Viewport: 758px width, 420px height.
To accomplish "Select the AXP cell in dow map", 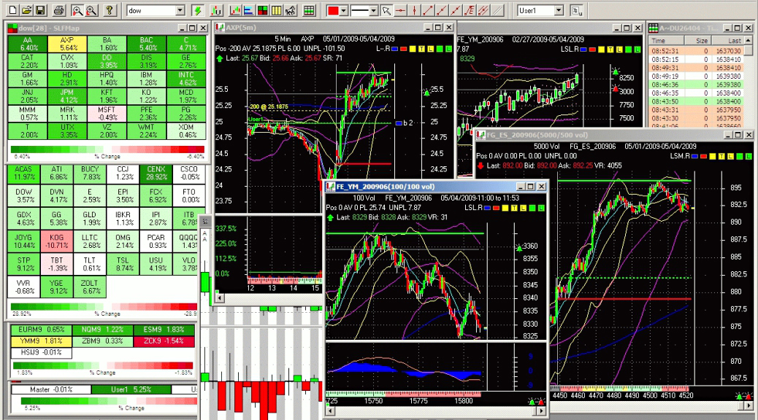I will pos(67,44).
